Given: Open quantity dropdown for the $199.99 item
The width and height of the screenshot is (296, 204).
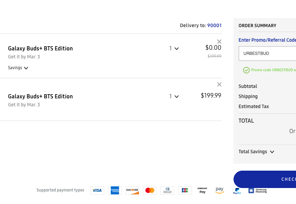Looking at the screenshot, I should pos(174,97).
